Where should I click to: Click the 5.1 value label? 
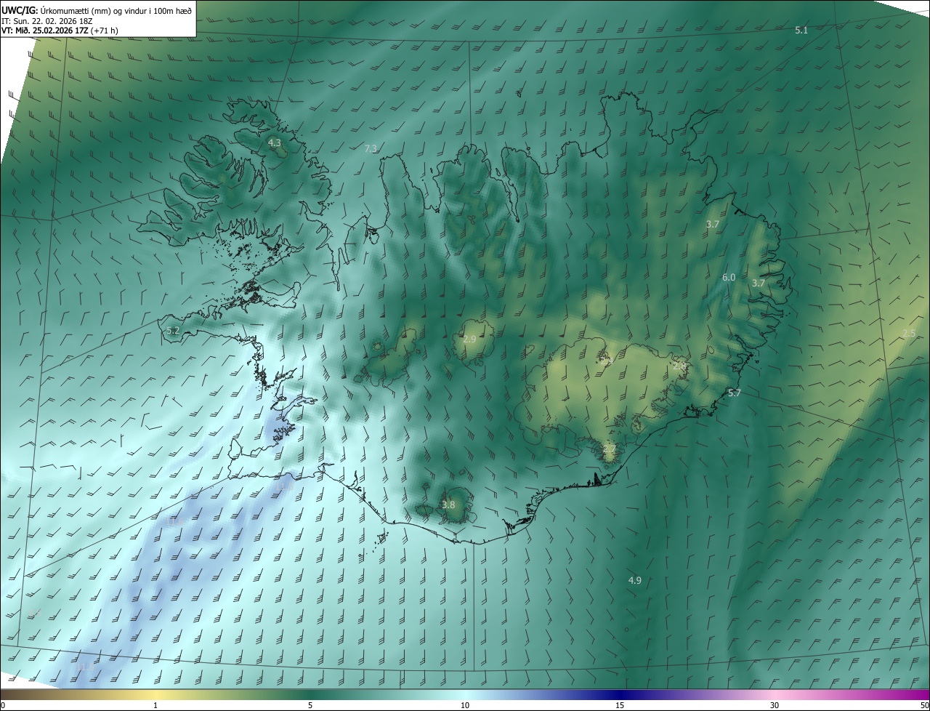click(801, 30)
